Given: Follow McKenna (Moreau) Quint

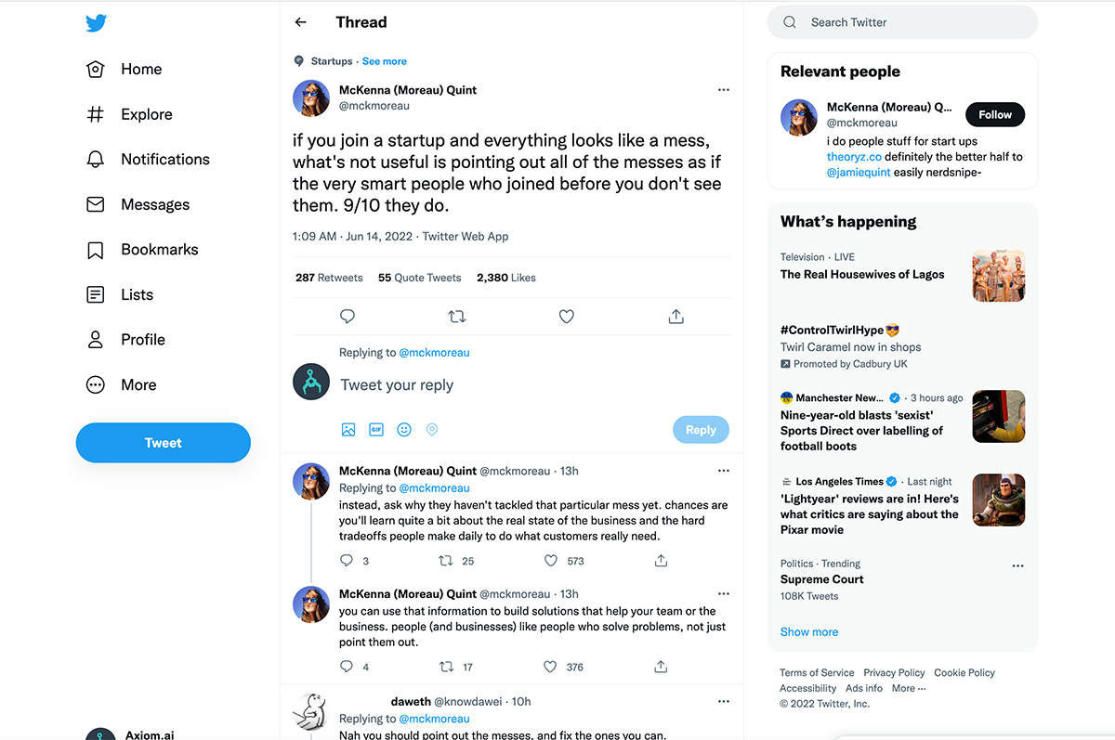Looking at the screenshot, I should coord(994,114).
